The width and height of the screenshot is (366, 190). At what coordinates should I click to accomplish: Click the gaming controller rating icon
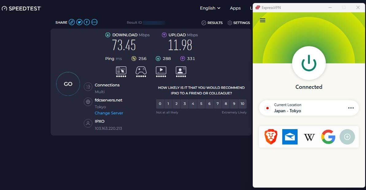[x=141, y=72]
